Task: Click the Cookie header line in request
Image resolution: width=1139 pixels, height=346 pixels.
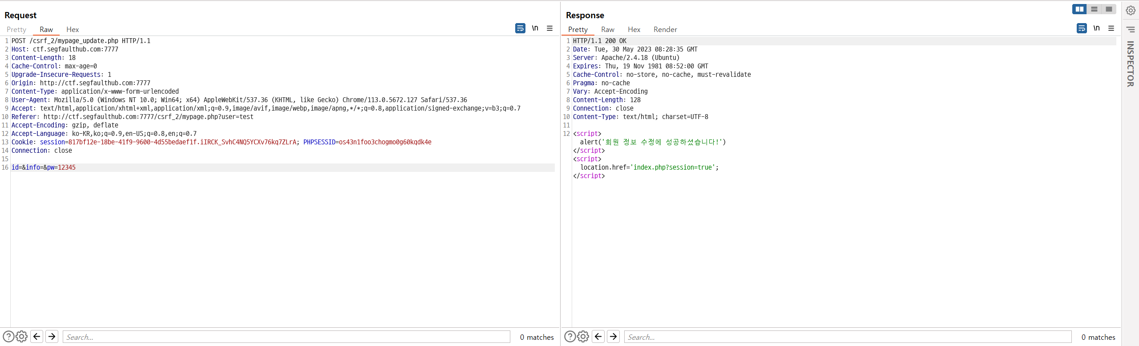Action: point(222,142)
